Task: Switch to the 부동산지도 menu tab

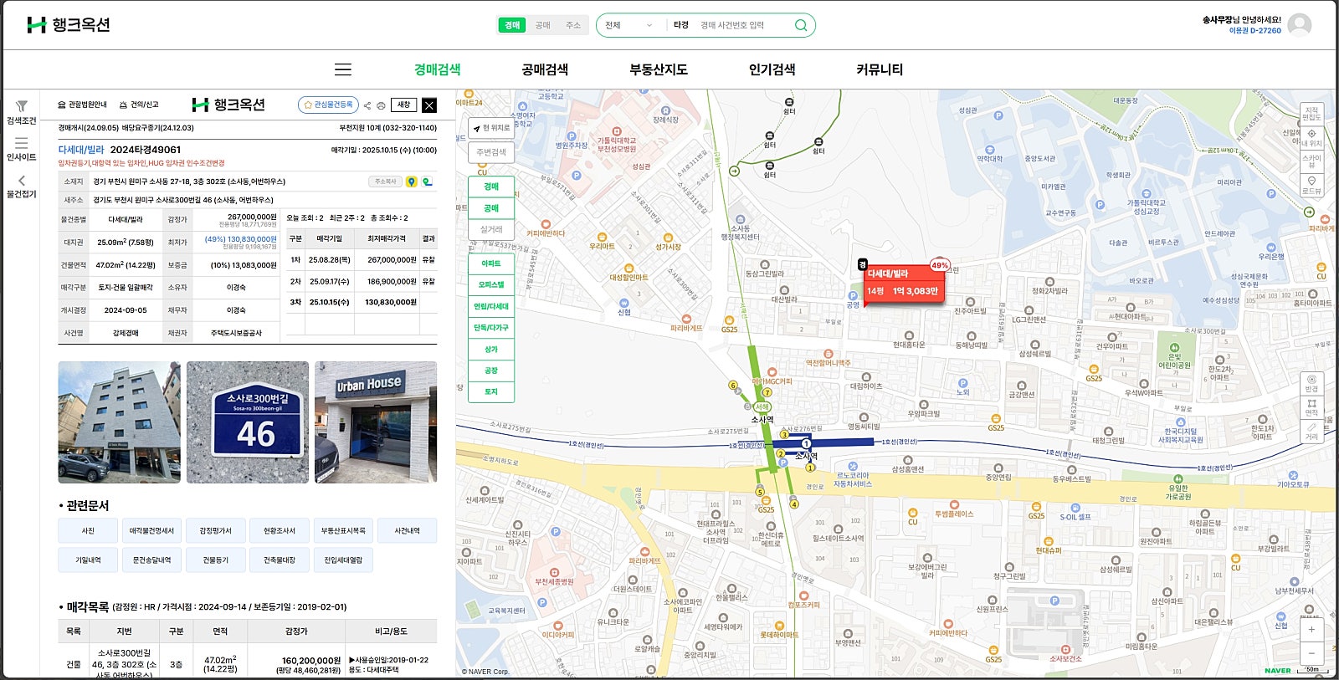Action: pyautogui.click(x=659, y=69)
